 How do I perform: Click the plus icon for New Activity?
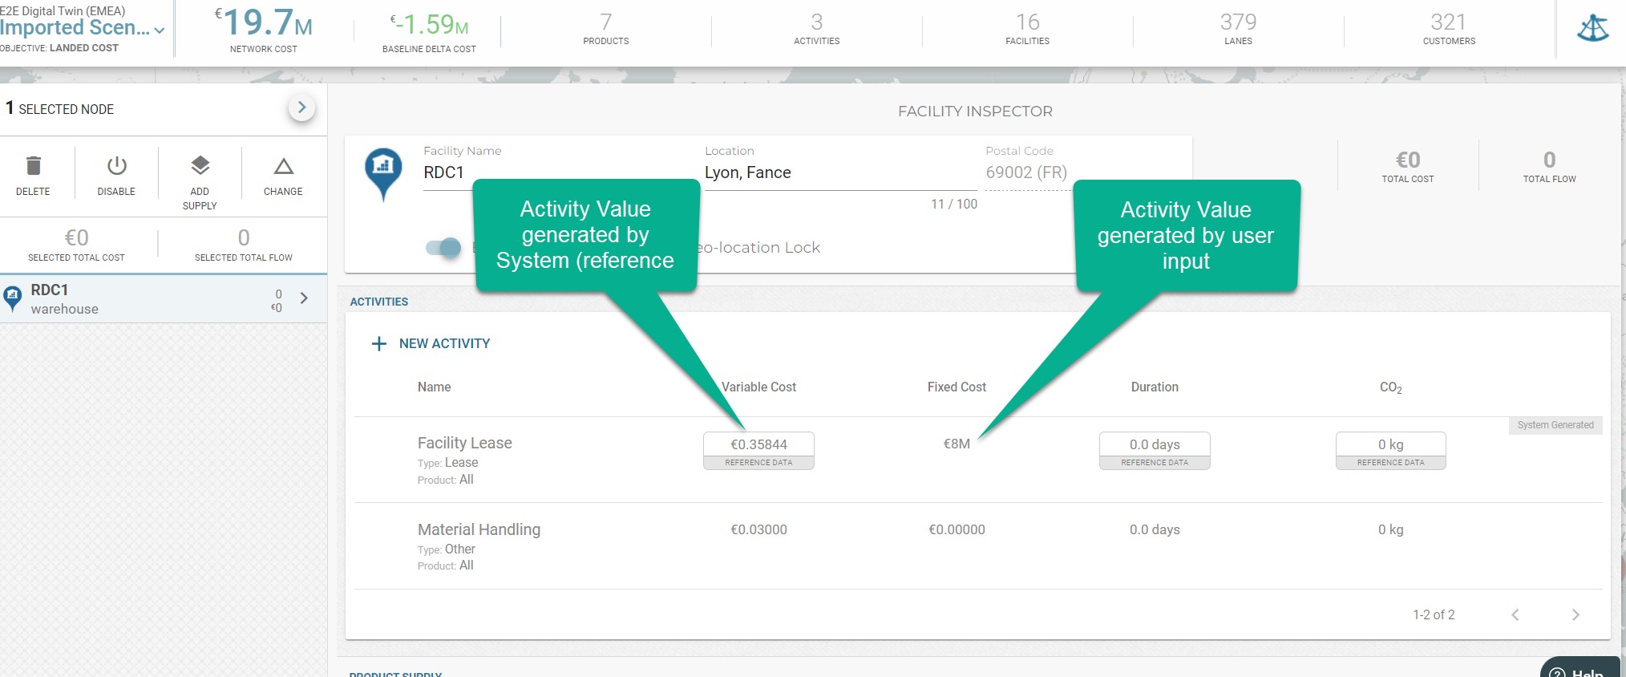pos(379,343)
